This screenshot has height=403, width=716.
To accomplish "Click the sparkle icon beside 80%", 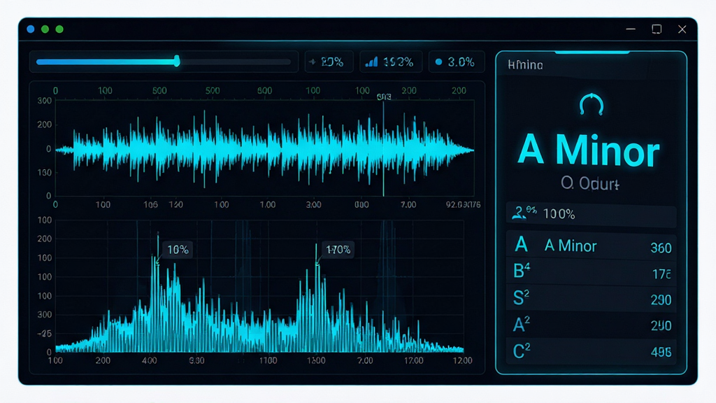I will (313, 62).
